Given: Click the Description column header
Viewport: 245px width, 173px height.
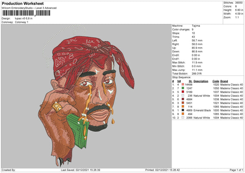Looking at the screenshot, I should (x=201, y=81).
